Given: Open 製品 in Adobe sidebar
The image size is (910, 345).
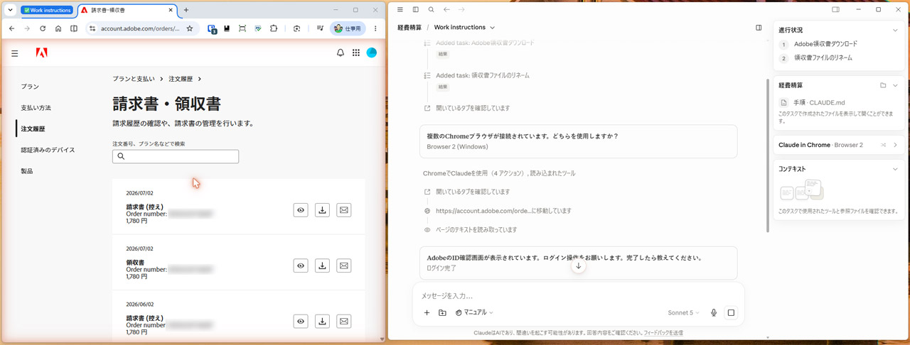Looking at the screenshot, I should coord(27,171).
